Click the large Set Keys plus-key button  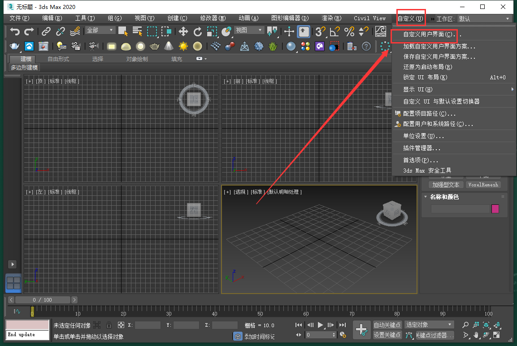[361, 330]
